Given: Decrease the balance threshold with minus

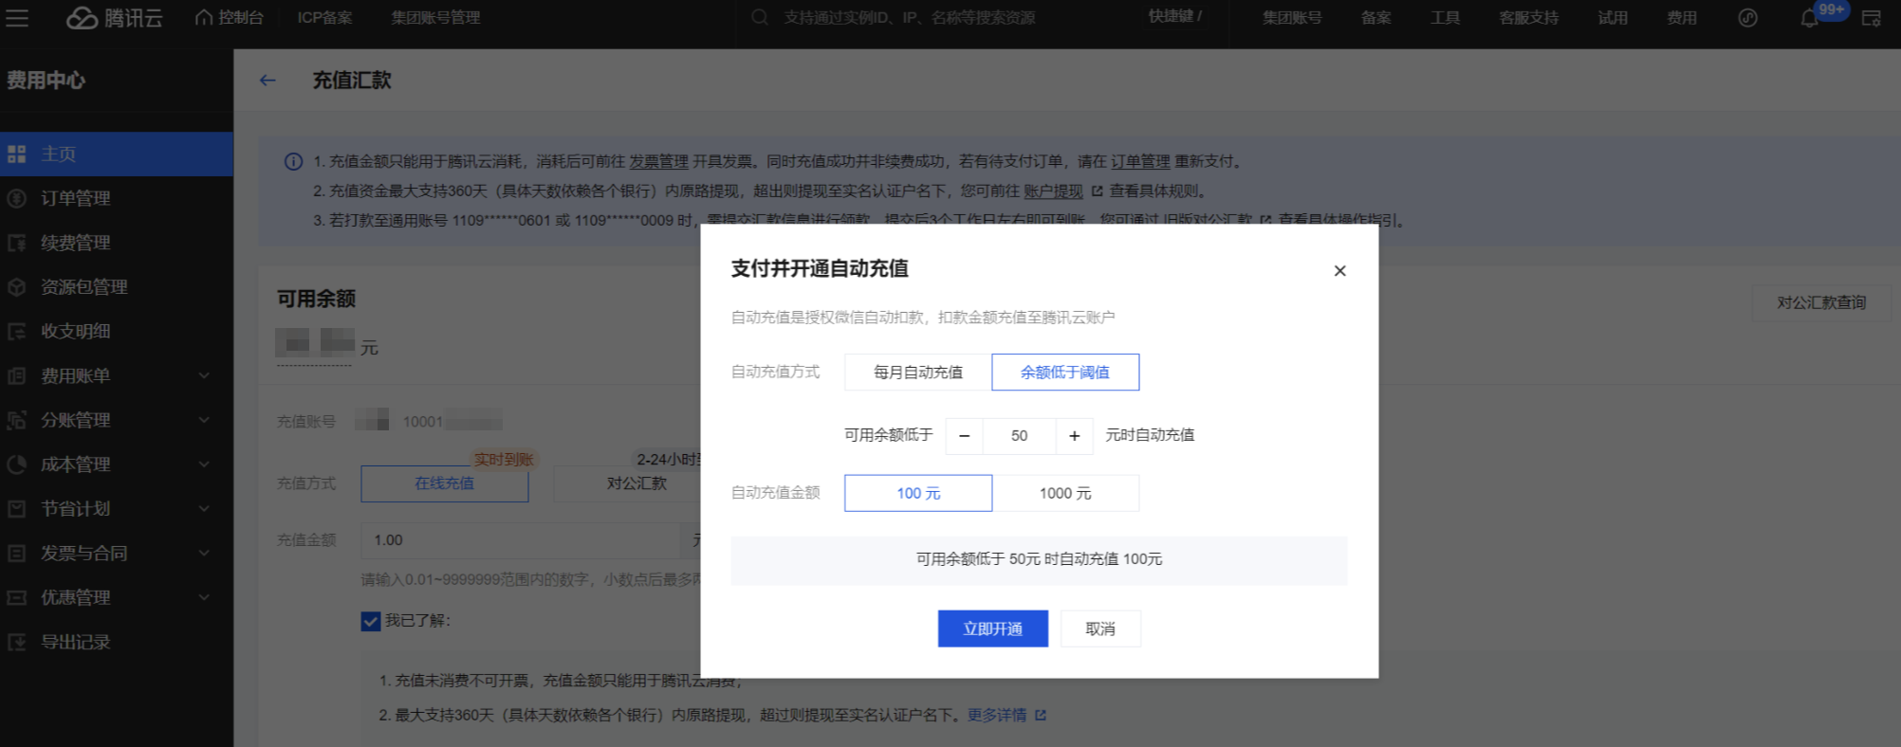Looking at the screenshot, I should 965,436.
